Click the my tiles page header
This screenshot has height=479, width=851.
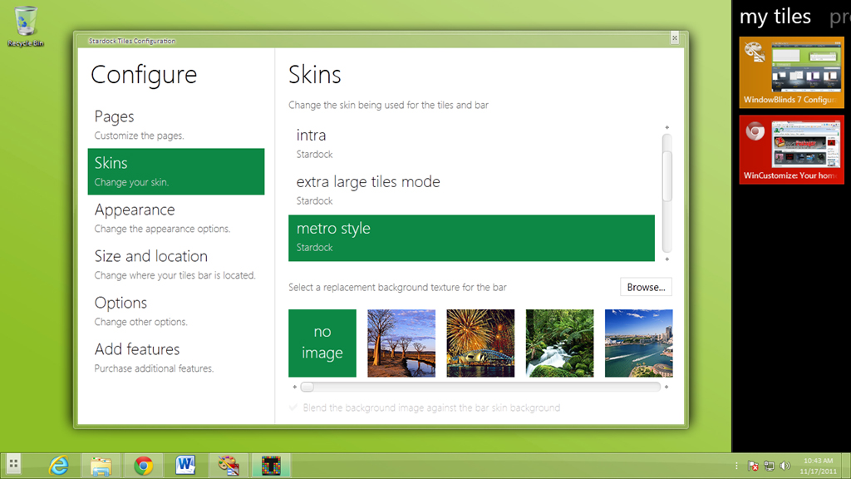coord(775,17)
